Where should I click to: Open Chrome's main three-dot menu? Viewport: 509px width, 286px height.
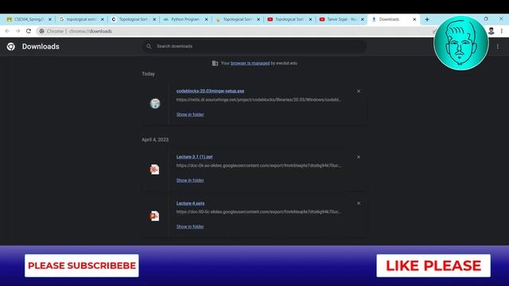[502, 31]
